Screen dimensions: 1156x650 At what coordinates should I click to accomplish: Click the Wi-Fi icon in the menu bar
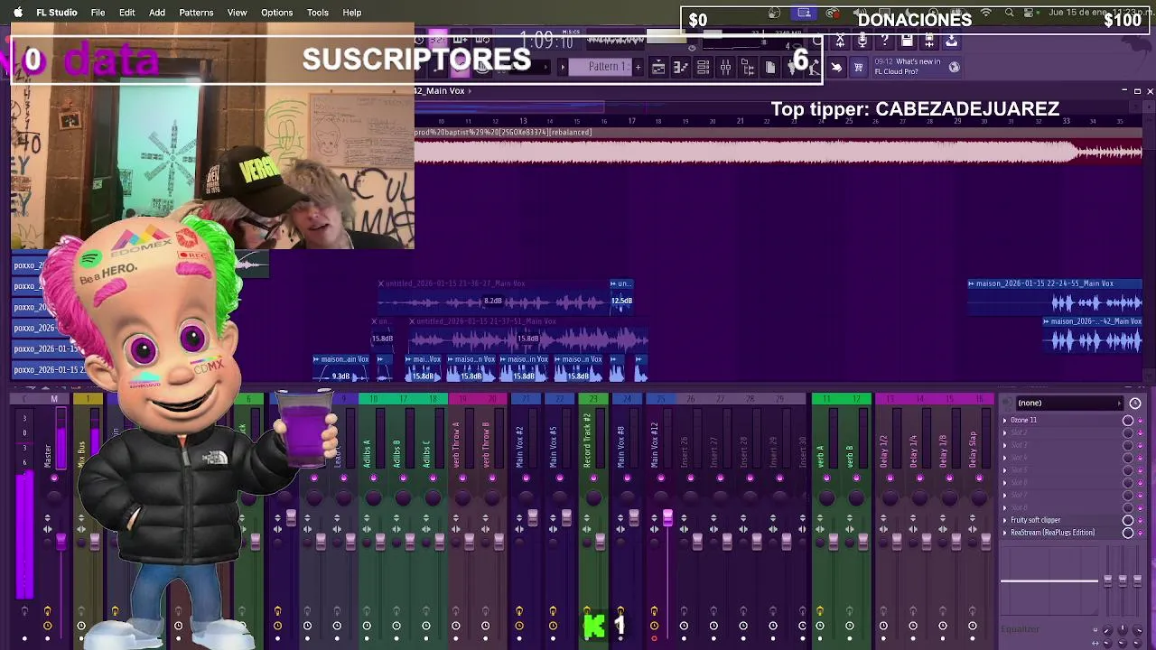[x=986, y=13]
